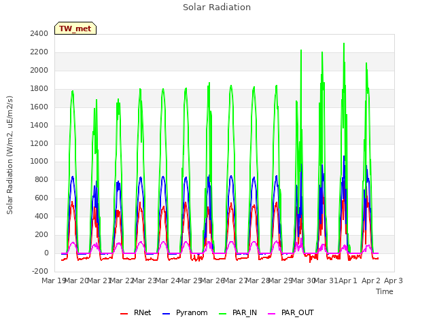Click the 1400 Y-axis tick label
Image resolution: width=435 pixels, height=326 pixels.
click(x=39, y=125)
